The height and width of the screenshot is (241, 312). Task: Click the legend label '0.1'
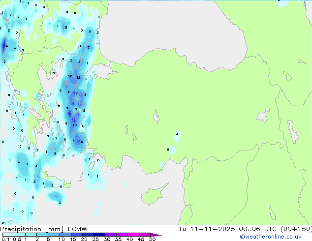[x=5, y=239]
